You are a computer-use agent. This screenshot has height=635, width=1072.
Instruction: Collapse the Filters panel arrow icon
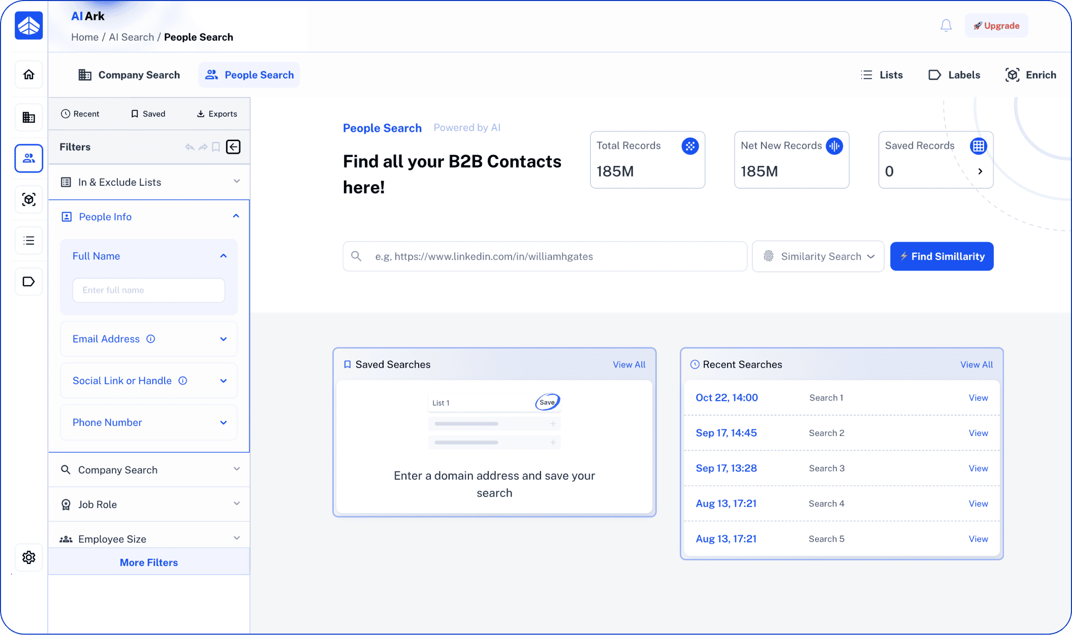coord(233,147)
